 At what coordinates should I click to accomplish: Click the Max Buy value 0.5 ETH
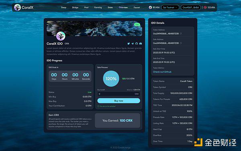(x=88, y=101)
